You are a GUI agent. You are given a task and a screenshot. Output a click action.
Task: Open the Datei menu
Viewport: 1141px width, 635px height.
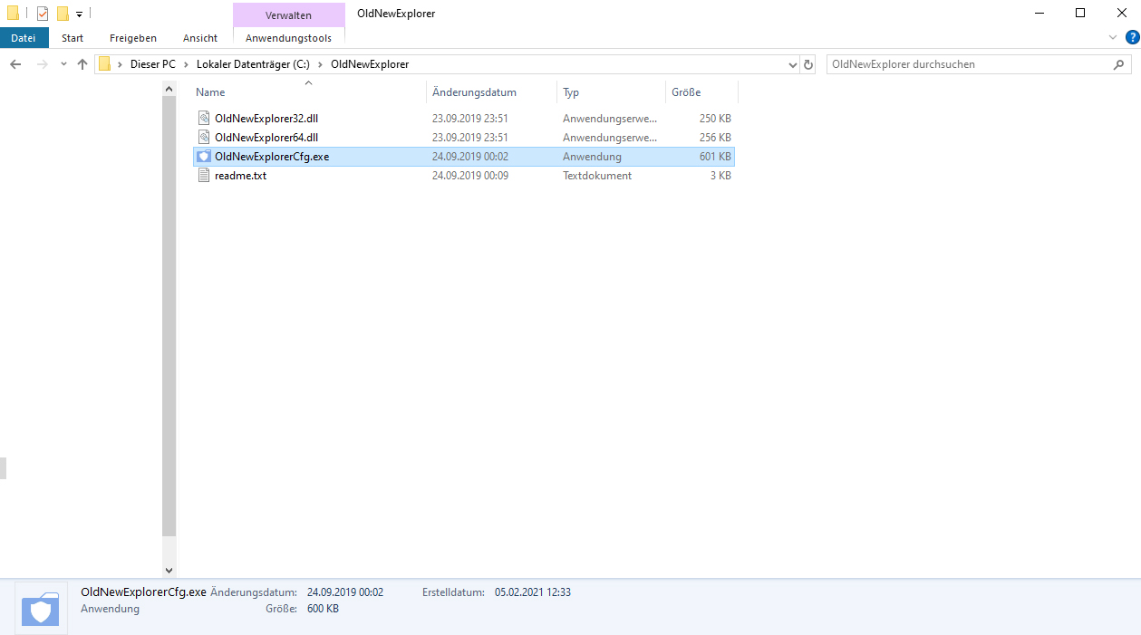pos(24,38)
